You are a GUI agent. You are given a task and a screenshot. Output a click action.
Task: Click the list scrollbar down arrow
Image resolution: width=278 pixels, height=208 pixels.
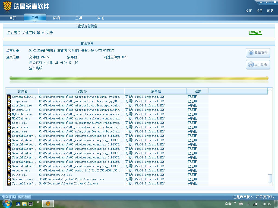click(270, 183)
